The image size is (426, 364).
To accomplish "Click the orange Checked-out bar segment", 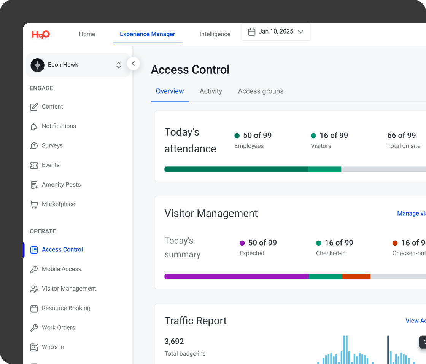I will pos(356,277).
